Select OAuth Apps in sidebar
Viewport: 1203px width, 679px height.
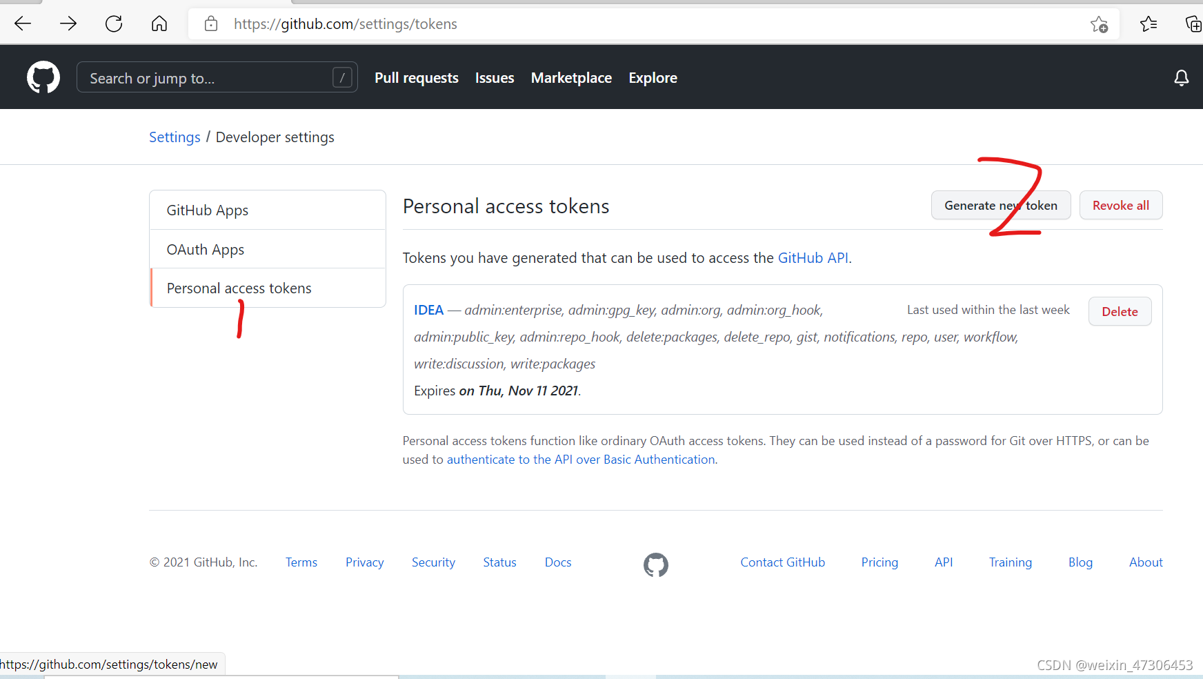click(268, 249)
